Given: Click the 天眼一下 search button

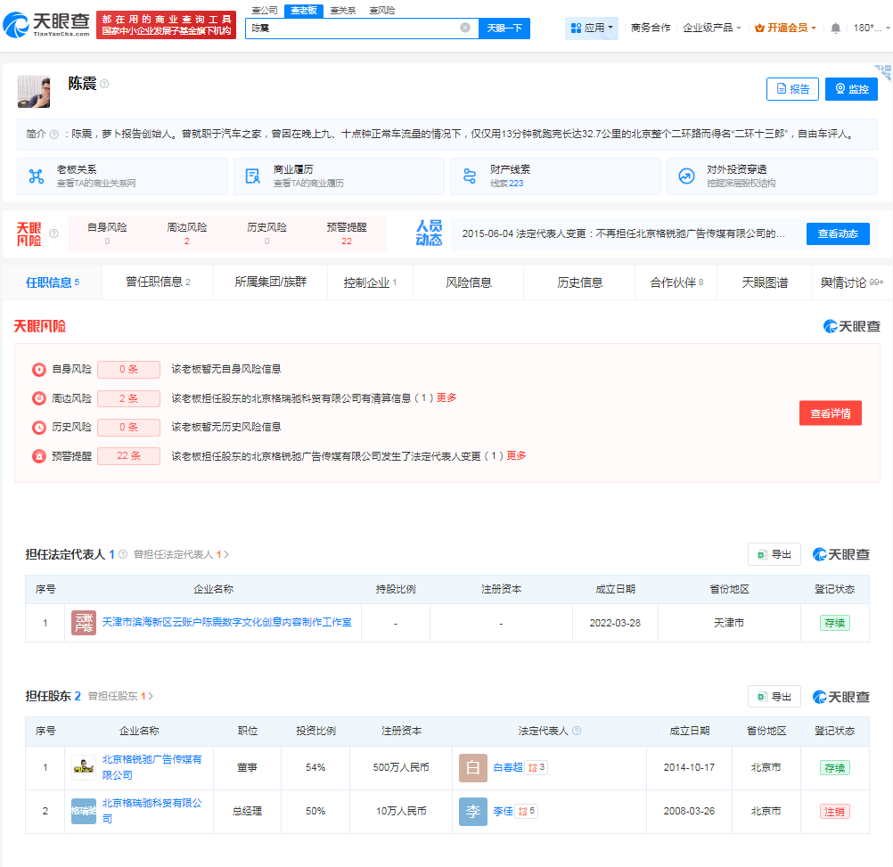Looking at the screenshot, I should pyautogui.click(x=504, y=28).
